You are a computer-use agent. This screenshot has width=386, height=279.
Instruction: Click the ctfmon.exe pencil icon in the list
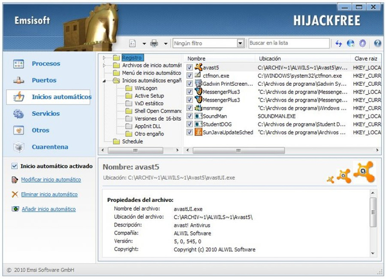click(198, 75)
